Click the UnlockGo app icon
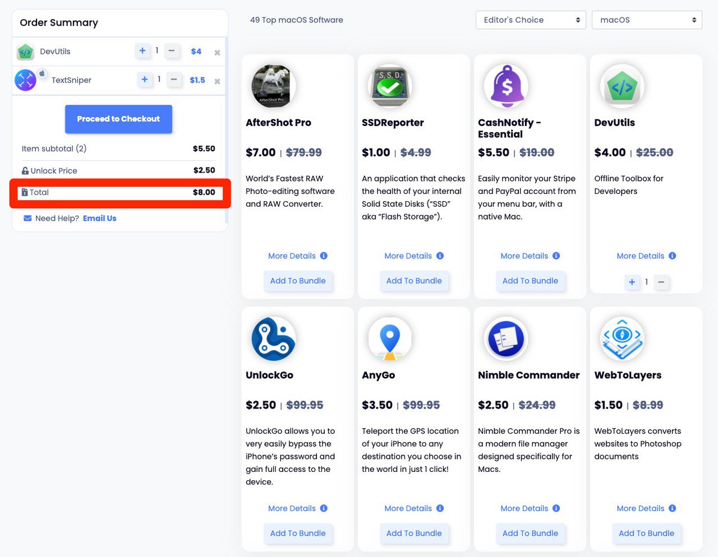The image size is (718, 557). [273, 338]
